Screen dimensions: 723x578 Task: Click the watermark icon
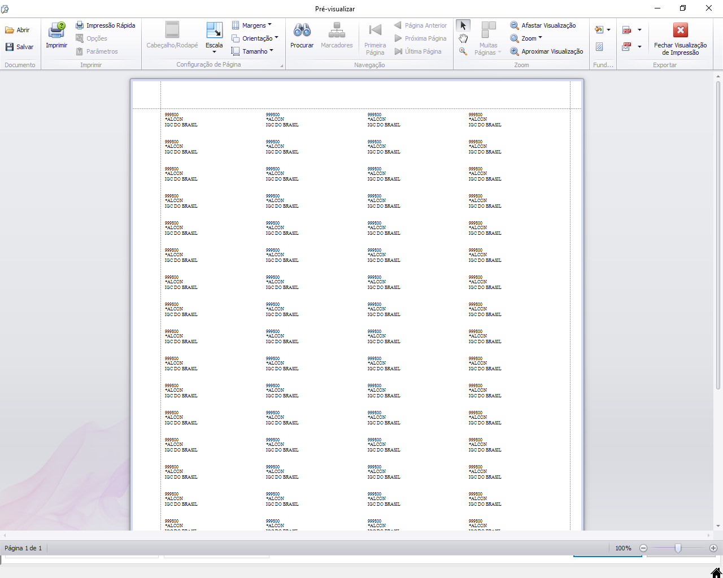pyautogui.click(x=599, y=47)
